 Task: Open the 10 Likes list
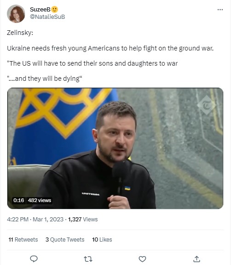point(102,239)
